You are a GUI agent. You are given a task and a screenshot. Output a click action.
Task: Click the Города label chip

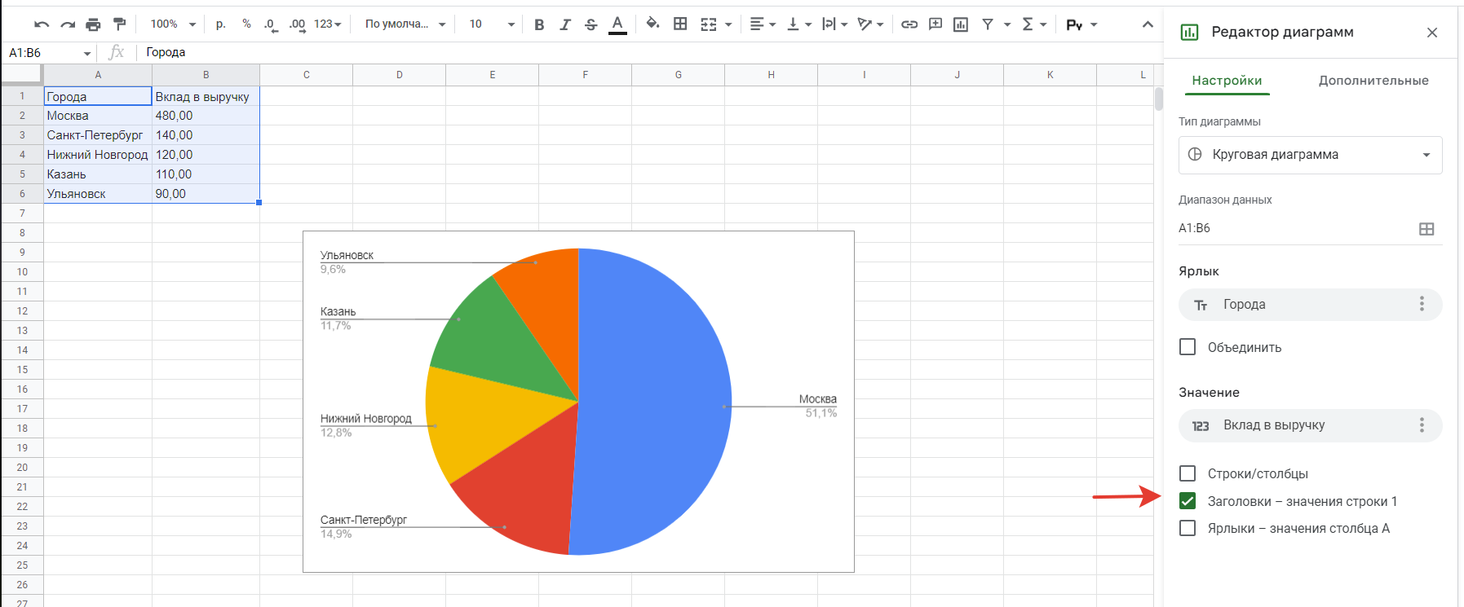pyautogui.click(x=1297, y=305)
